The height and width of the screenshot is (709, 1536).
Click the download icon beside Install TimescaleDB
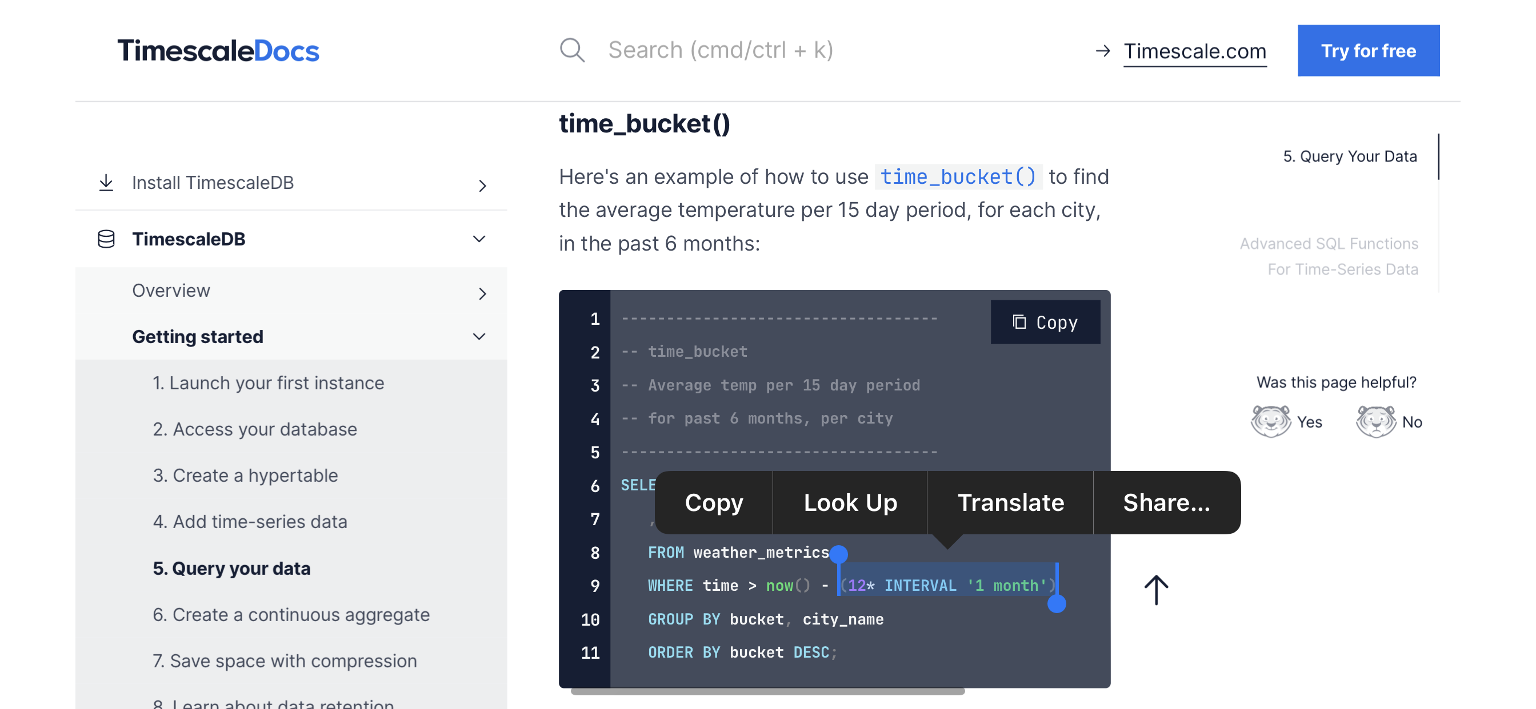coord(107,182)
